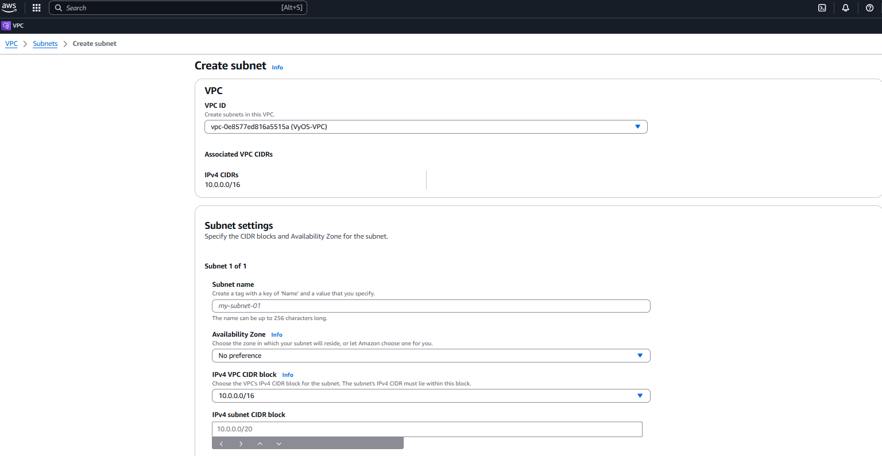882x456 pixels.
Task: Open the Subnets breadcrumb link
Action: point(45,44)
